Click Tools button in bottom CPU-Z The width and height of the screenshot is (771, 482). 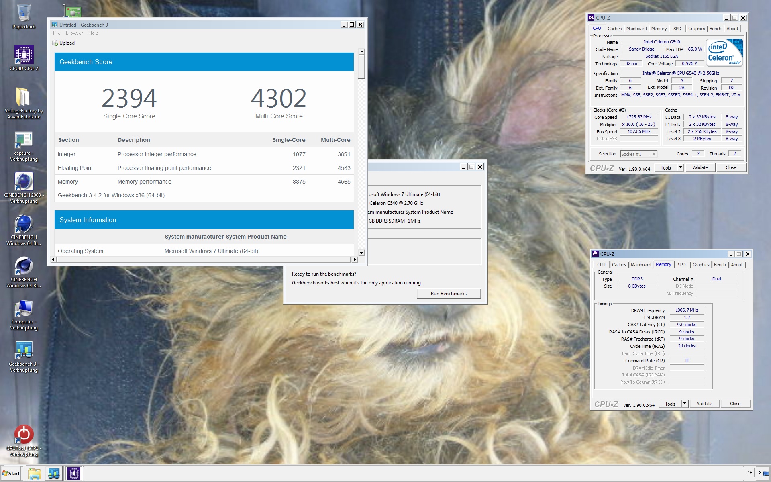[670, 404]
